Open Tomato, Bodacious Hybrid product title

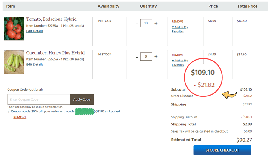tap(51, 19)
